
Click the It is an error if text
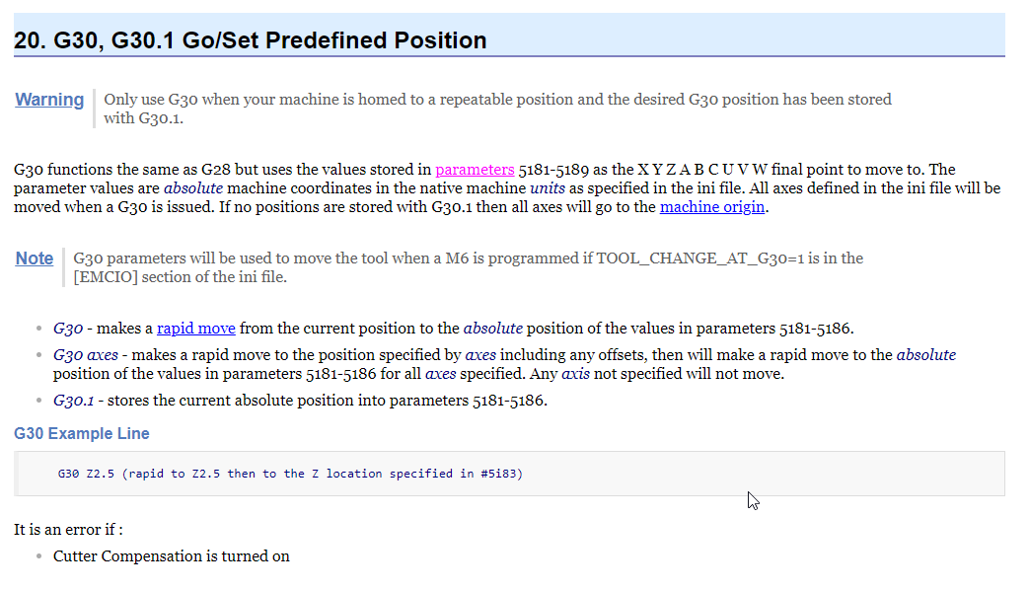[68, 530]
